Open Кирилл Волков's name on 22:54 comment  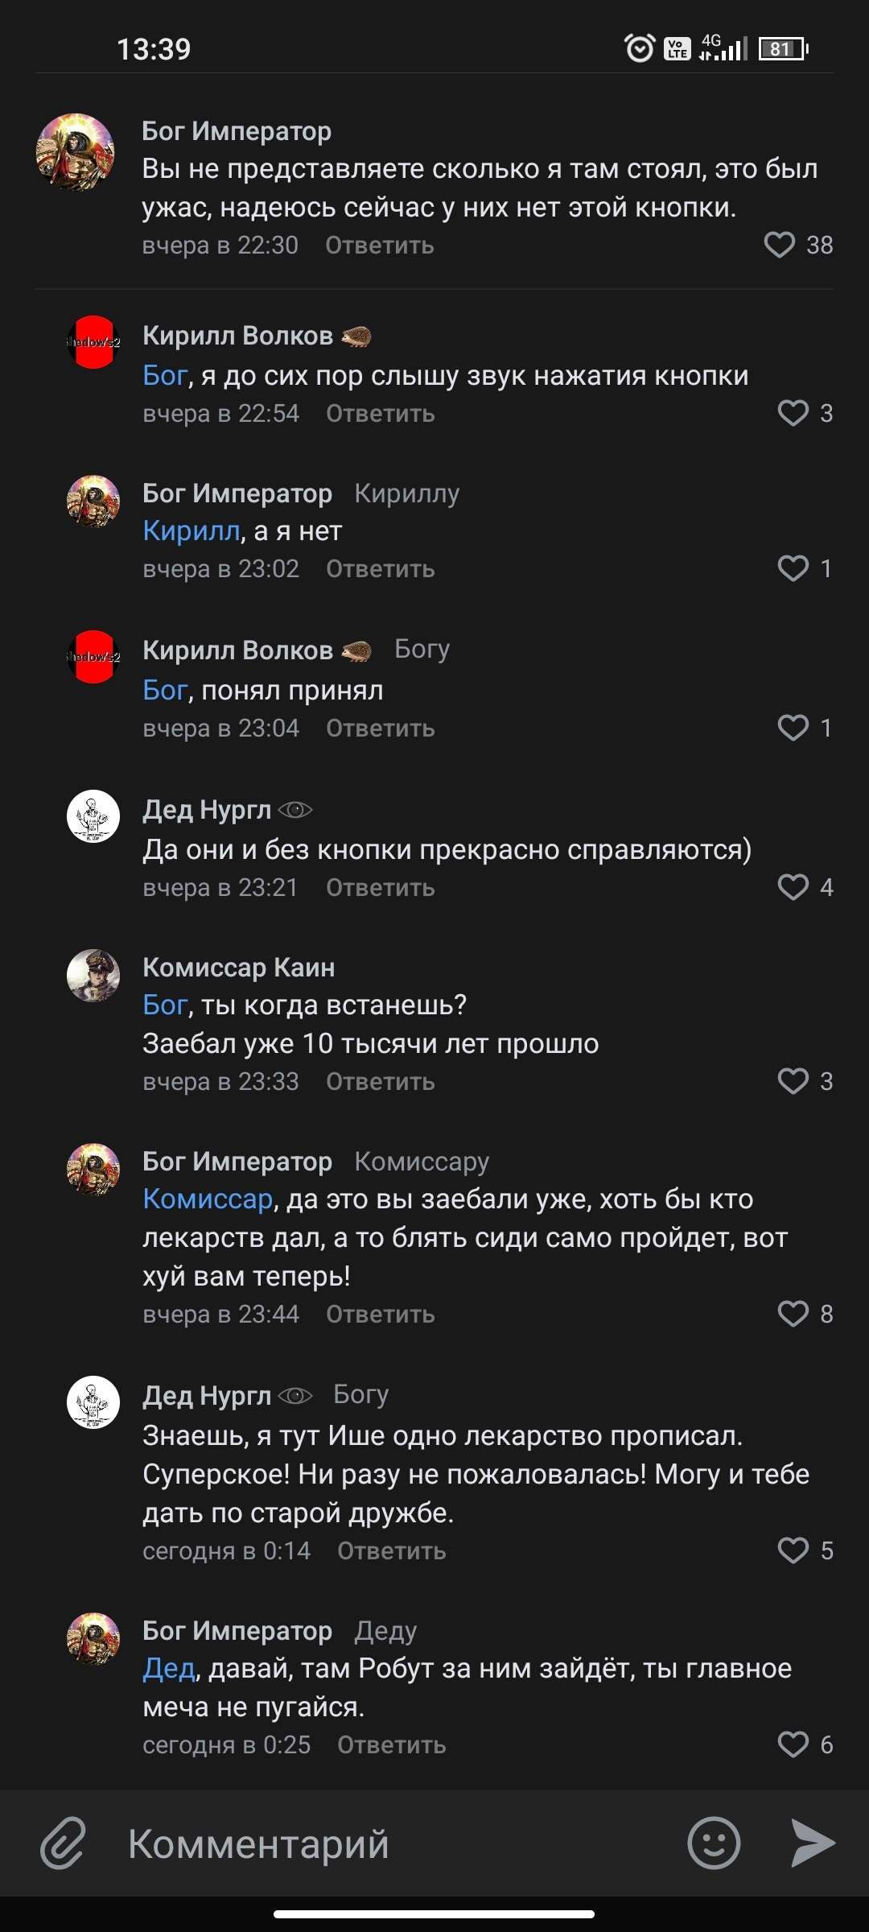coord(237,336)
